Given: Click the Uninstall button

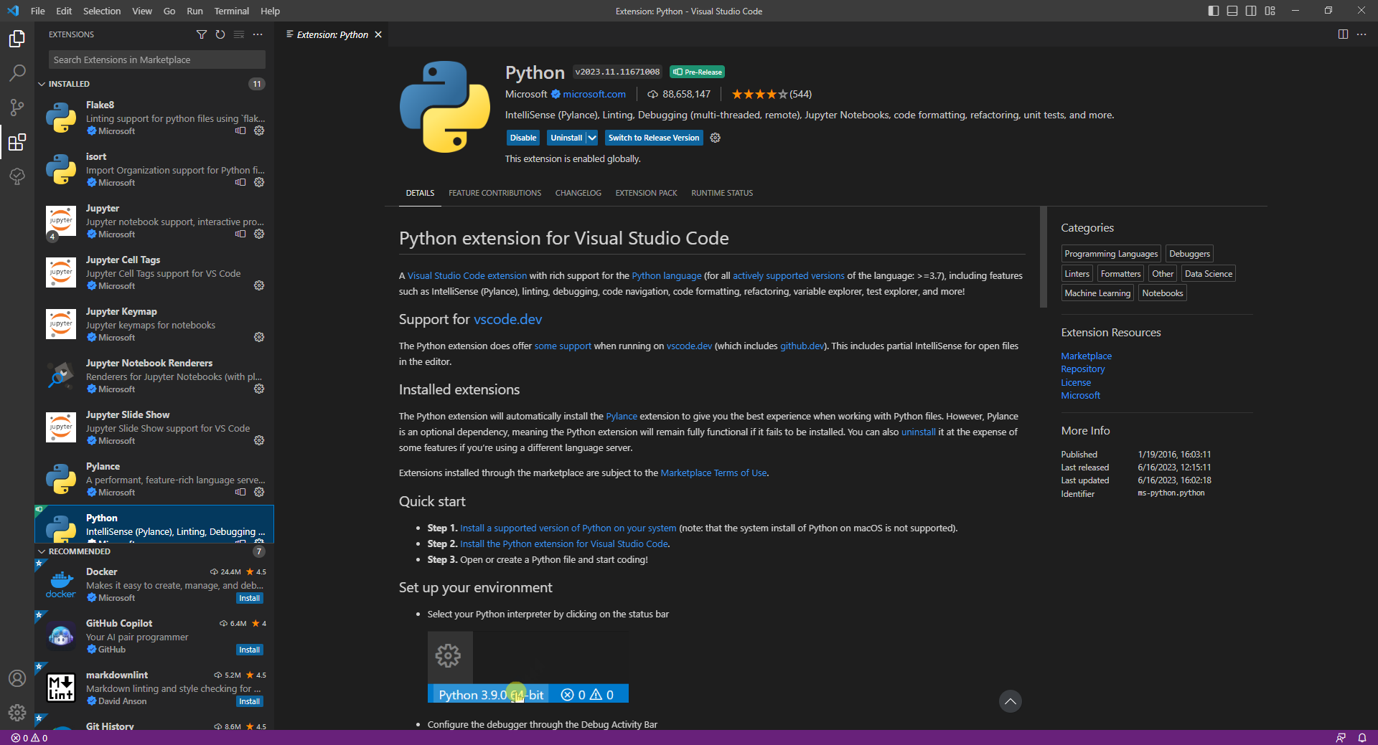Looking at the screenshot, I should [x=566, y=138].
